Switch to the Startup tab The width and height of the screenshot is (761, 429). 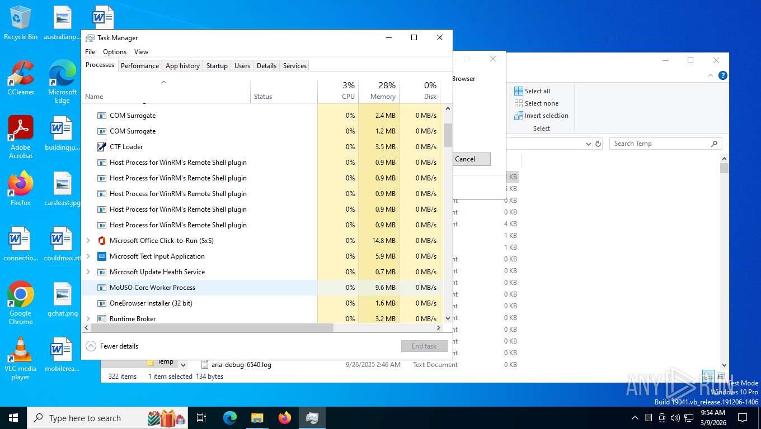[217, 66]
